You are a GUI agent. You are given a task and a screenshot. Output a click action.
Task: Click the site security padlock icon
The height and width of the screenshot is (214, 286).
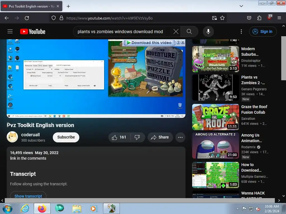tap(61, 18)
